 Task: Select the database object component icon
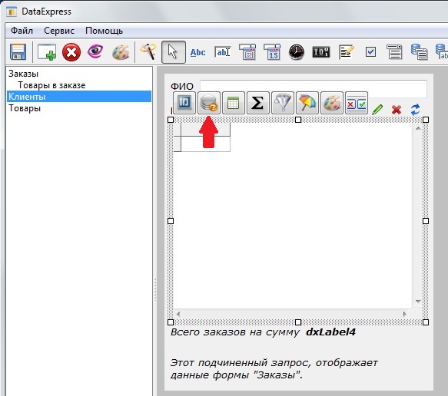click(419, 52)
